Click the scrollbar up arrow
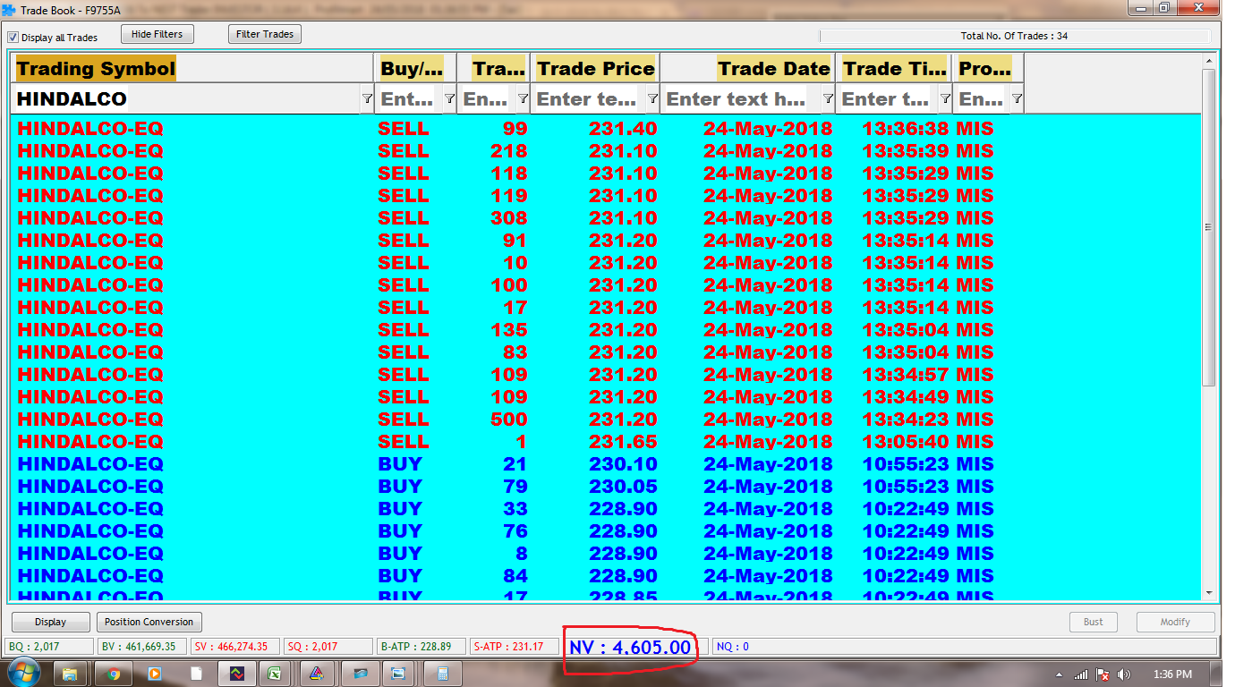 pyautogui.click(x=1209, y=61)
